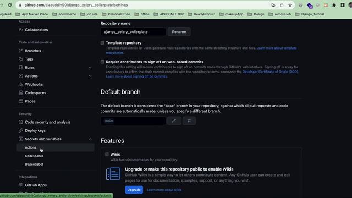This screenshot has width=352, height=198.
Task: Open Code security and analysis
Action: pos(48,122)
